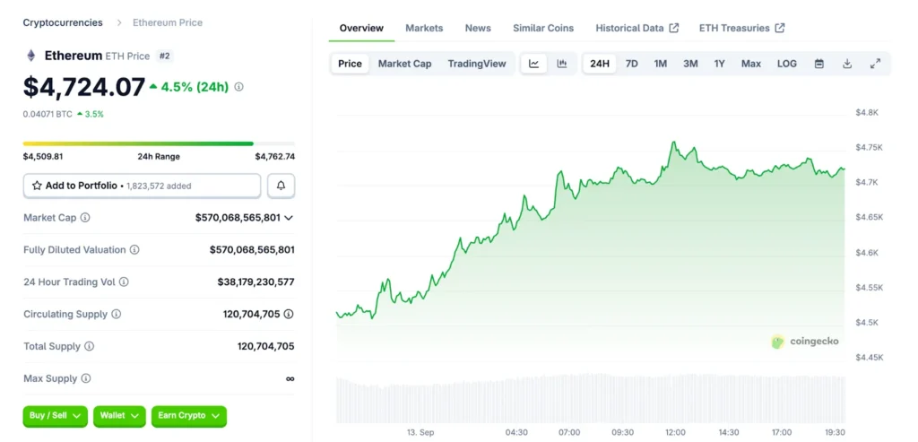The image size is (918, 442).
Task: Open Fully Diluted Valuation info icon
Action: click(134, 250)
